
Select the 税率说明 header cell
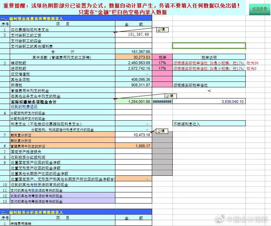click(209, 57)
